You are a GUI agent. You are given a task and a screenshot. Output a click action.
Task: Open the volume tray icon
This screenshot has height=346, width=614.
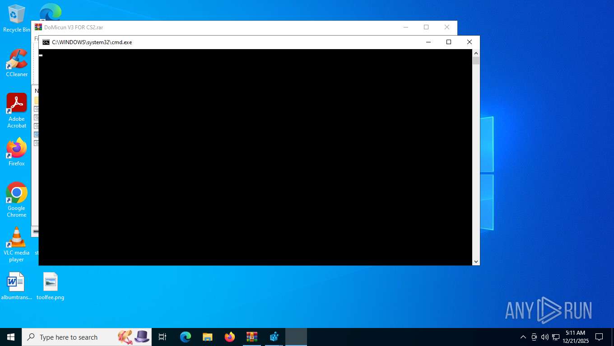tap(545, 337)
